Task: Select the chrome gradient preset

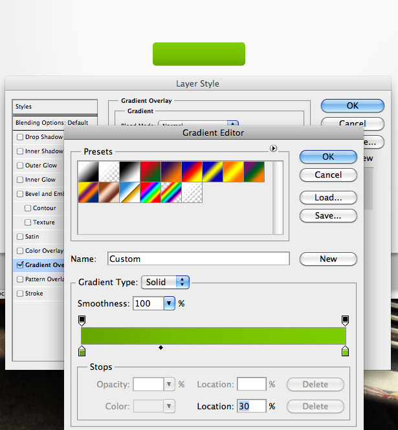Action: [x=130, y=193]
